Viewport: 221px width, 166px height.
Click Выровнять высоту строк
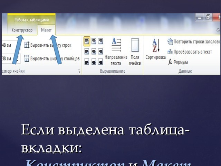tap(48, 45)
